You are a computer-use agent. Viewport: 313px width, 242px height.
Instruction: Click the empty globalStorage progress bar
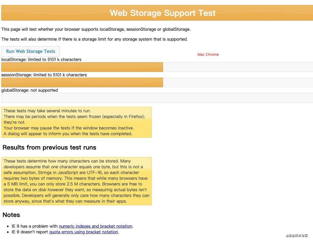[157, 98]
